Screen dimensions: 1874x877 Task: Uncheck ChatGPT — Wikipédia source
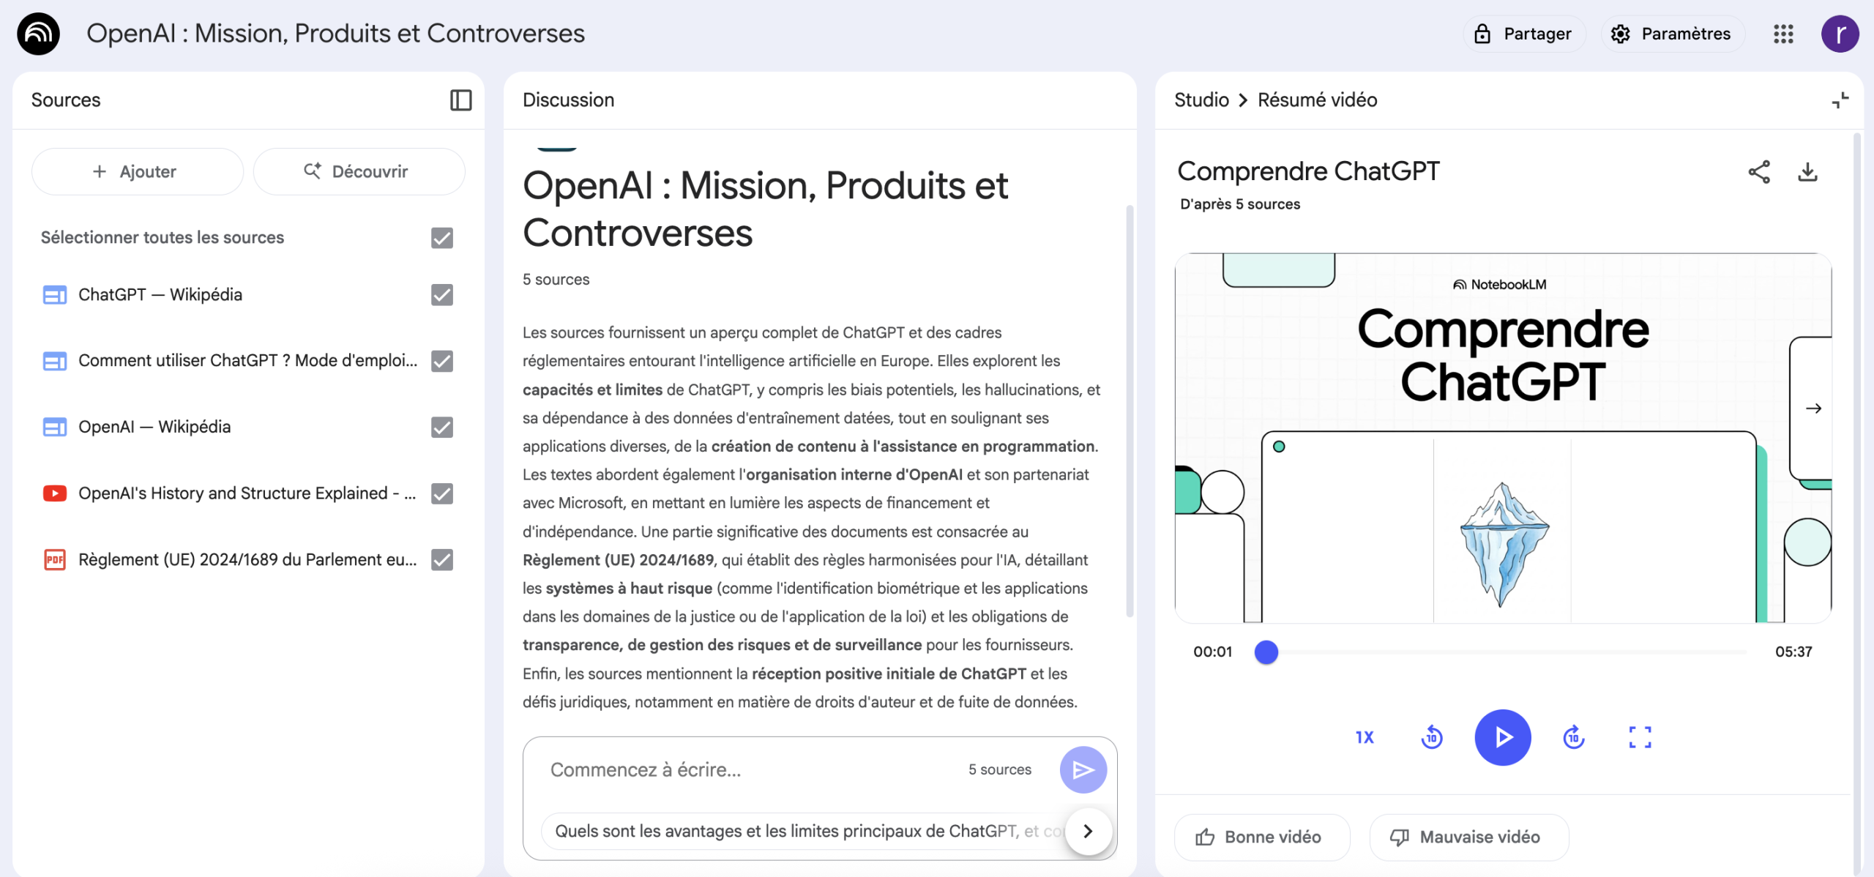pos(442,295)
